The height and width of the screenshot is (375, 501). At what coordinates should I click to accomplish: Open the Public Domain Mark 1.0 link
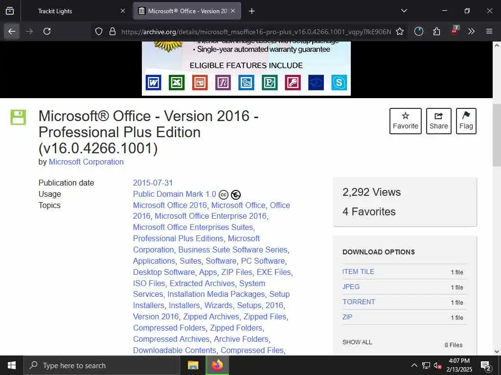click(175, 194)
